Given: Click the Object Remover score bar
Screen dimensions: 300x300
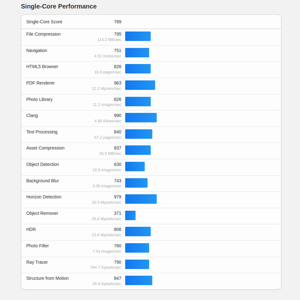Looking at the screenshot, I should click(x=130, y=215).
